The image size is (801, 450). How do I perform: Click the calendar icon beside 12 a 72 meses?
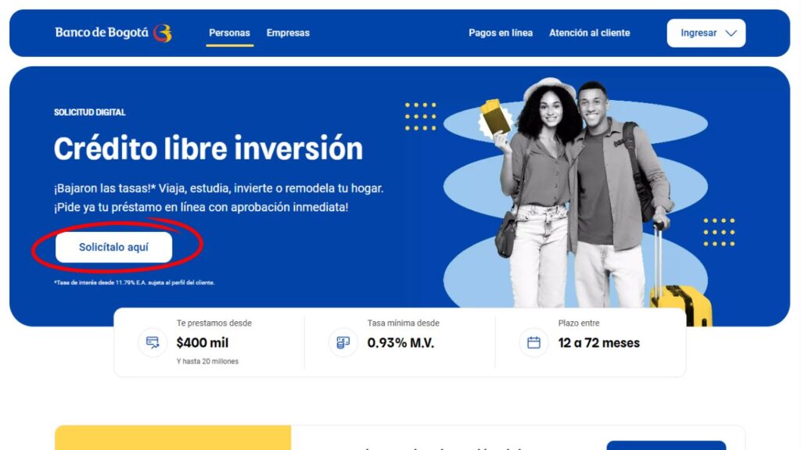[x=533, y=342]
